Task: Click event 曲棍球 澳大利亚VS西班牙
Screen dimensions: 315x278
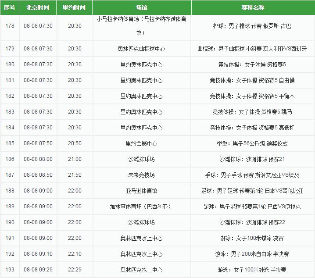Action: 252,49
